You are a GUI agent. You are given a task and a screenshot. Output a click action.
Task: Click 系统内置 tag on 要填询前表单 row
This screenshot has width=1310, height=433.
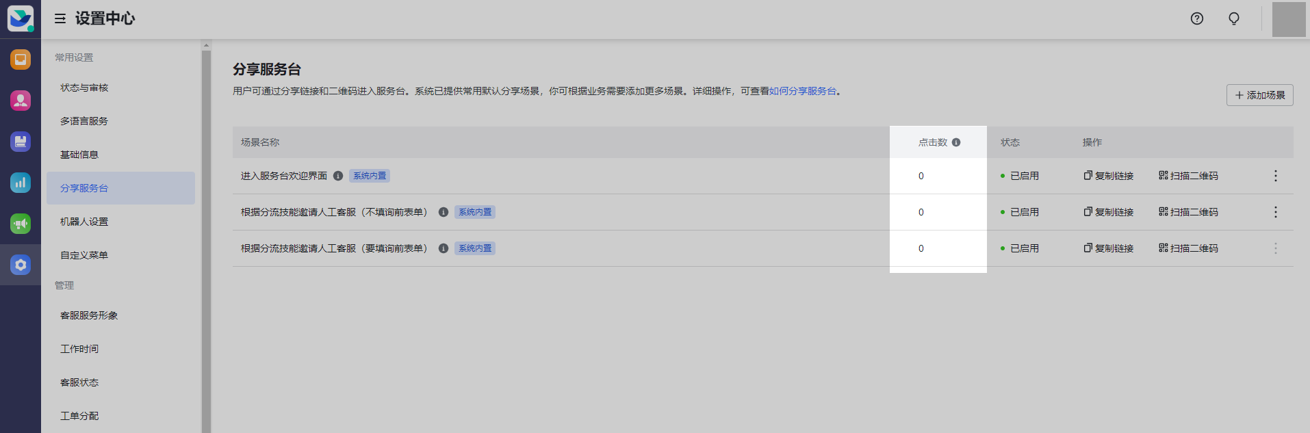475,248
